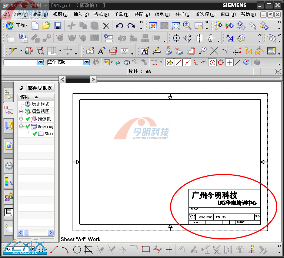Image resolution: width=284 pixels, height=258 pixels.
Task: Open the dimension type dropdown arrow
Action: [21, 50]
